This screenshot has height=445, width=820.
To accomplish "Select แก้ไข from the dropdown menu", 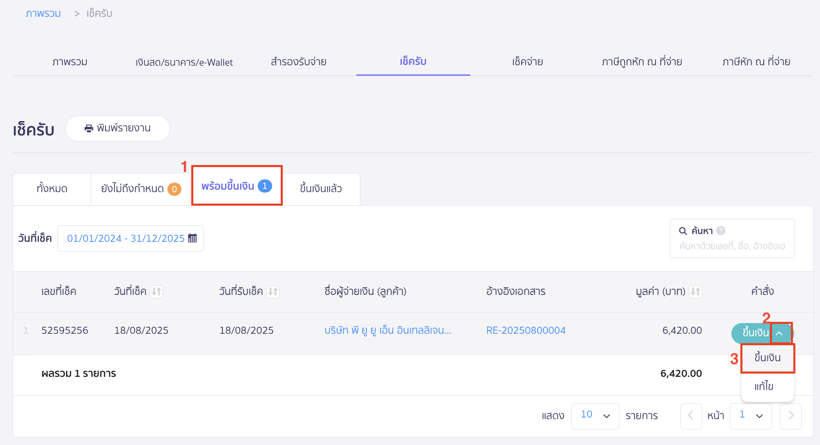I will pyautogui.click(x=764, y=386).
